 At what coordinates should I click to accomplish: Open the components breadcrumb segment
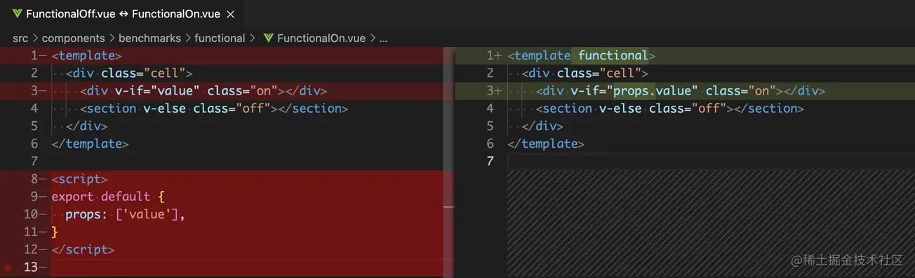pos(73,38)
